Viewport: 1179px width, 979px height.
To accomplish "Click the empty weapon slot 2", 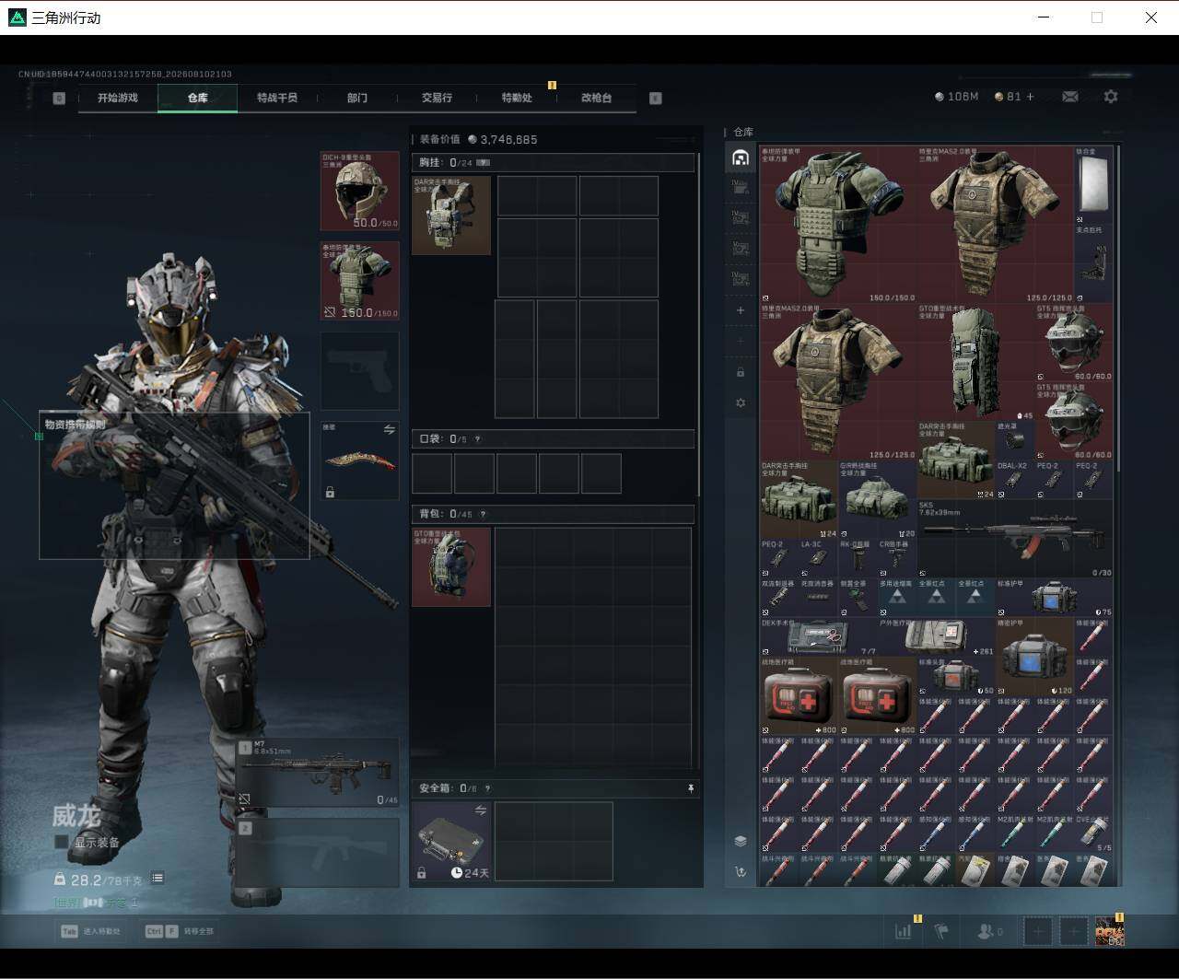I will pyautogui.click(x=319, y=852).
